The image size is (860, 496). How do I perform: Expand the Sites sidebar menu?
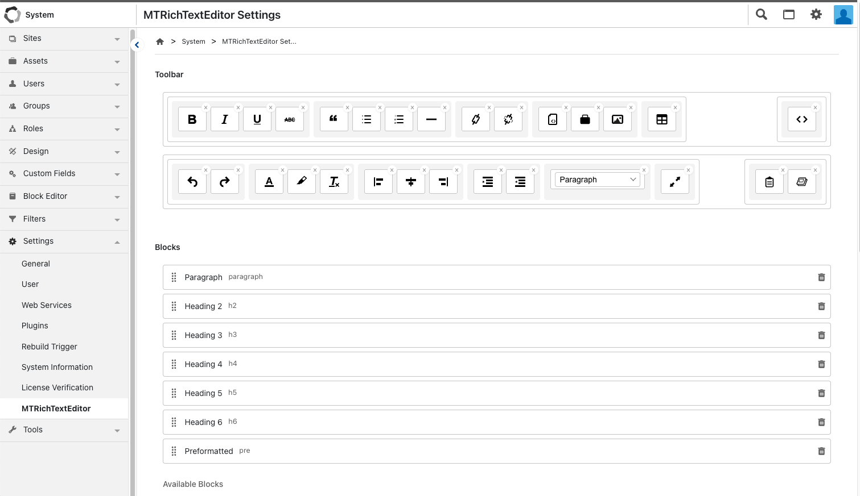64,39
